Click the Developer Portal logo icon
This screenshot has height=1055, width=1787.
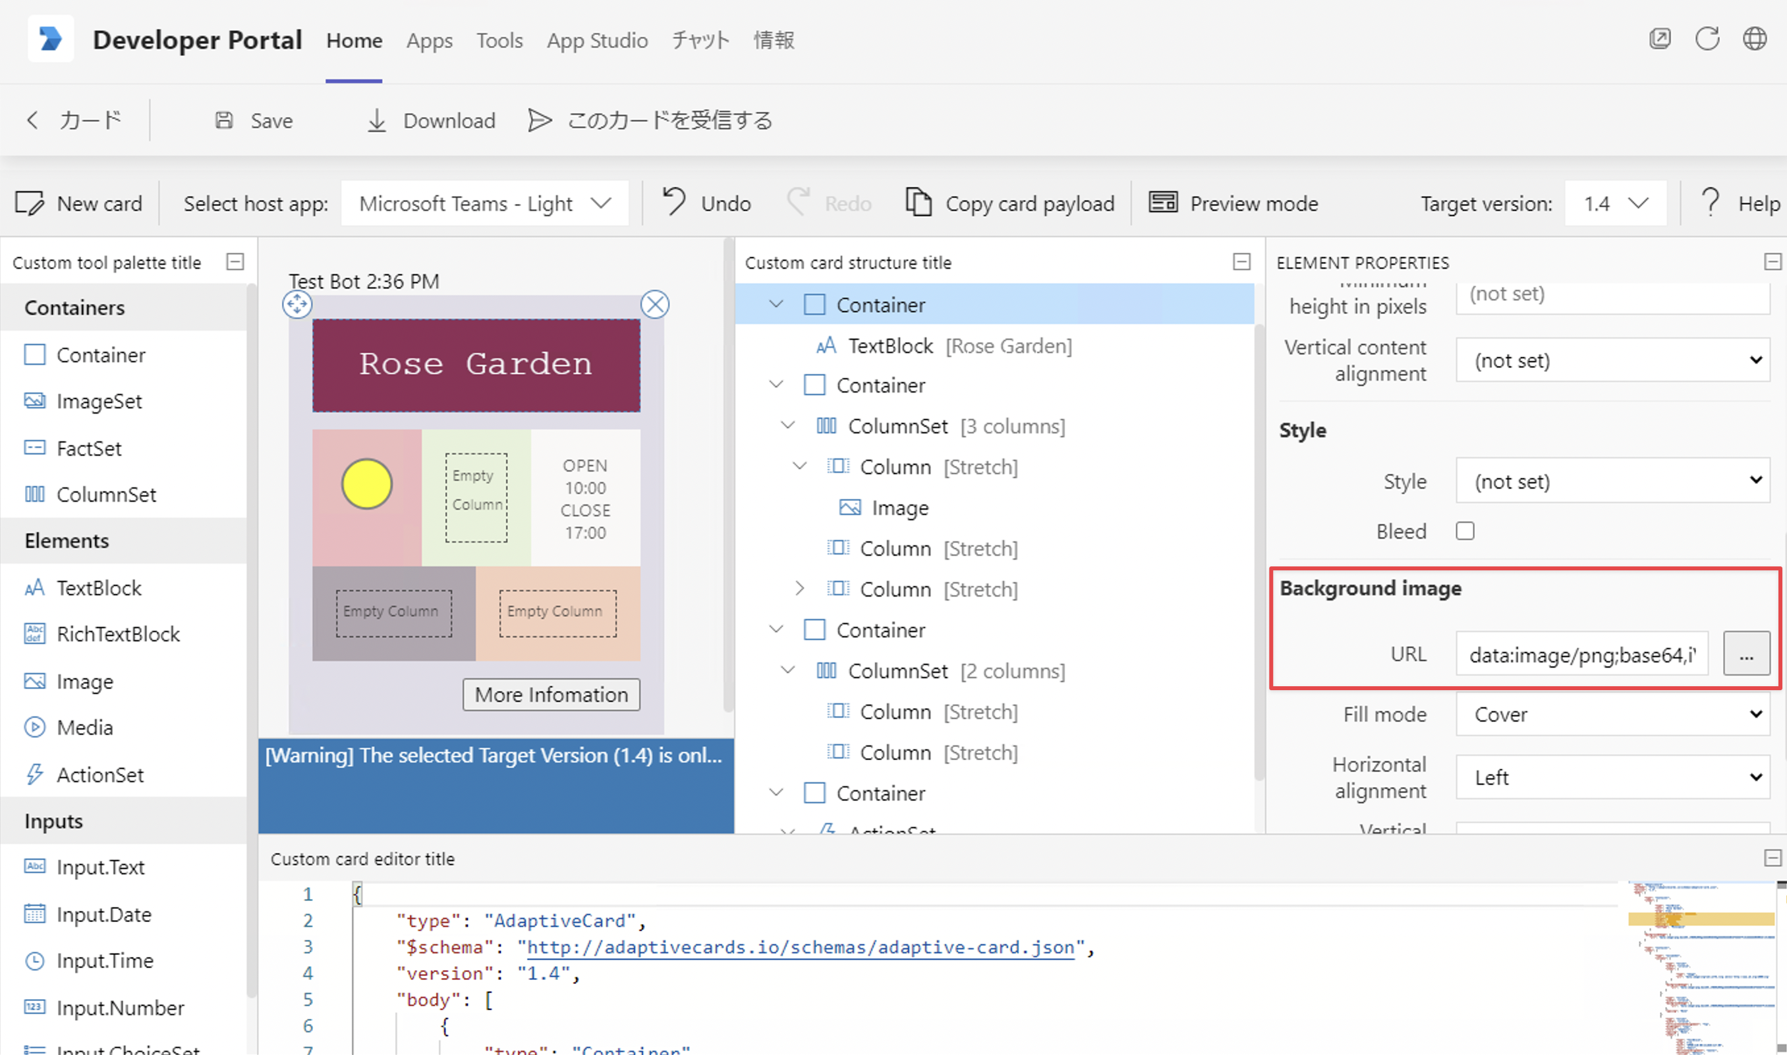(x=51, y=38)
